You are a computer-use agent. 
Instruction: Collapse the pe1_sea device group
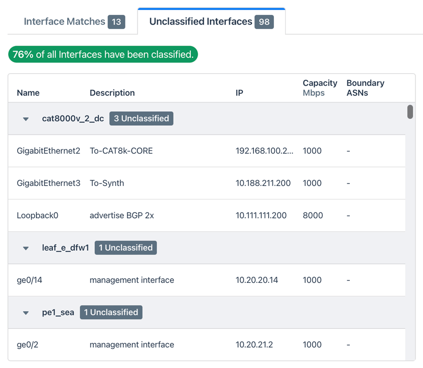click(x=26, y=312)
